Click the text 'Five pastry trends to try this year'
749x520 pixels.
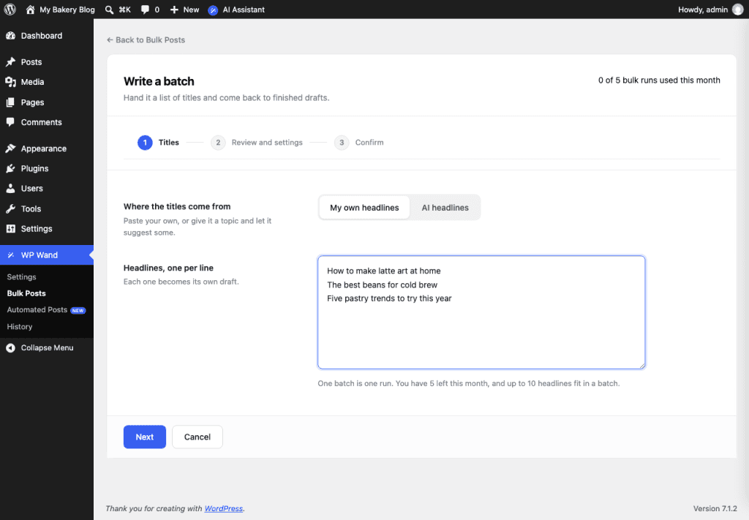tap(389, 298)
